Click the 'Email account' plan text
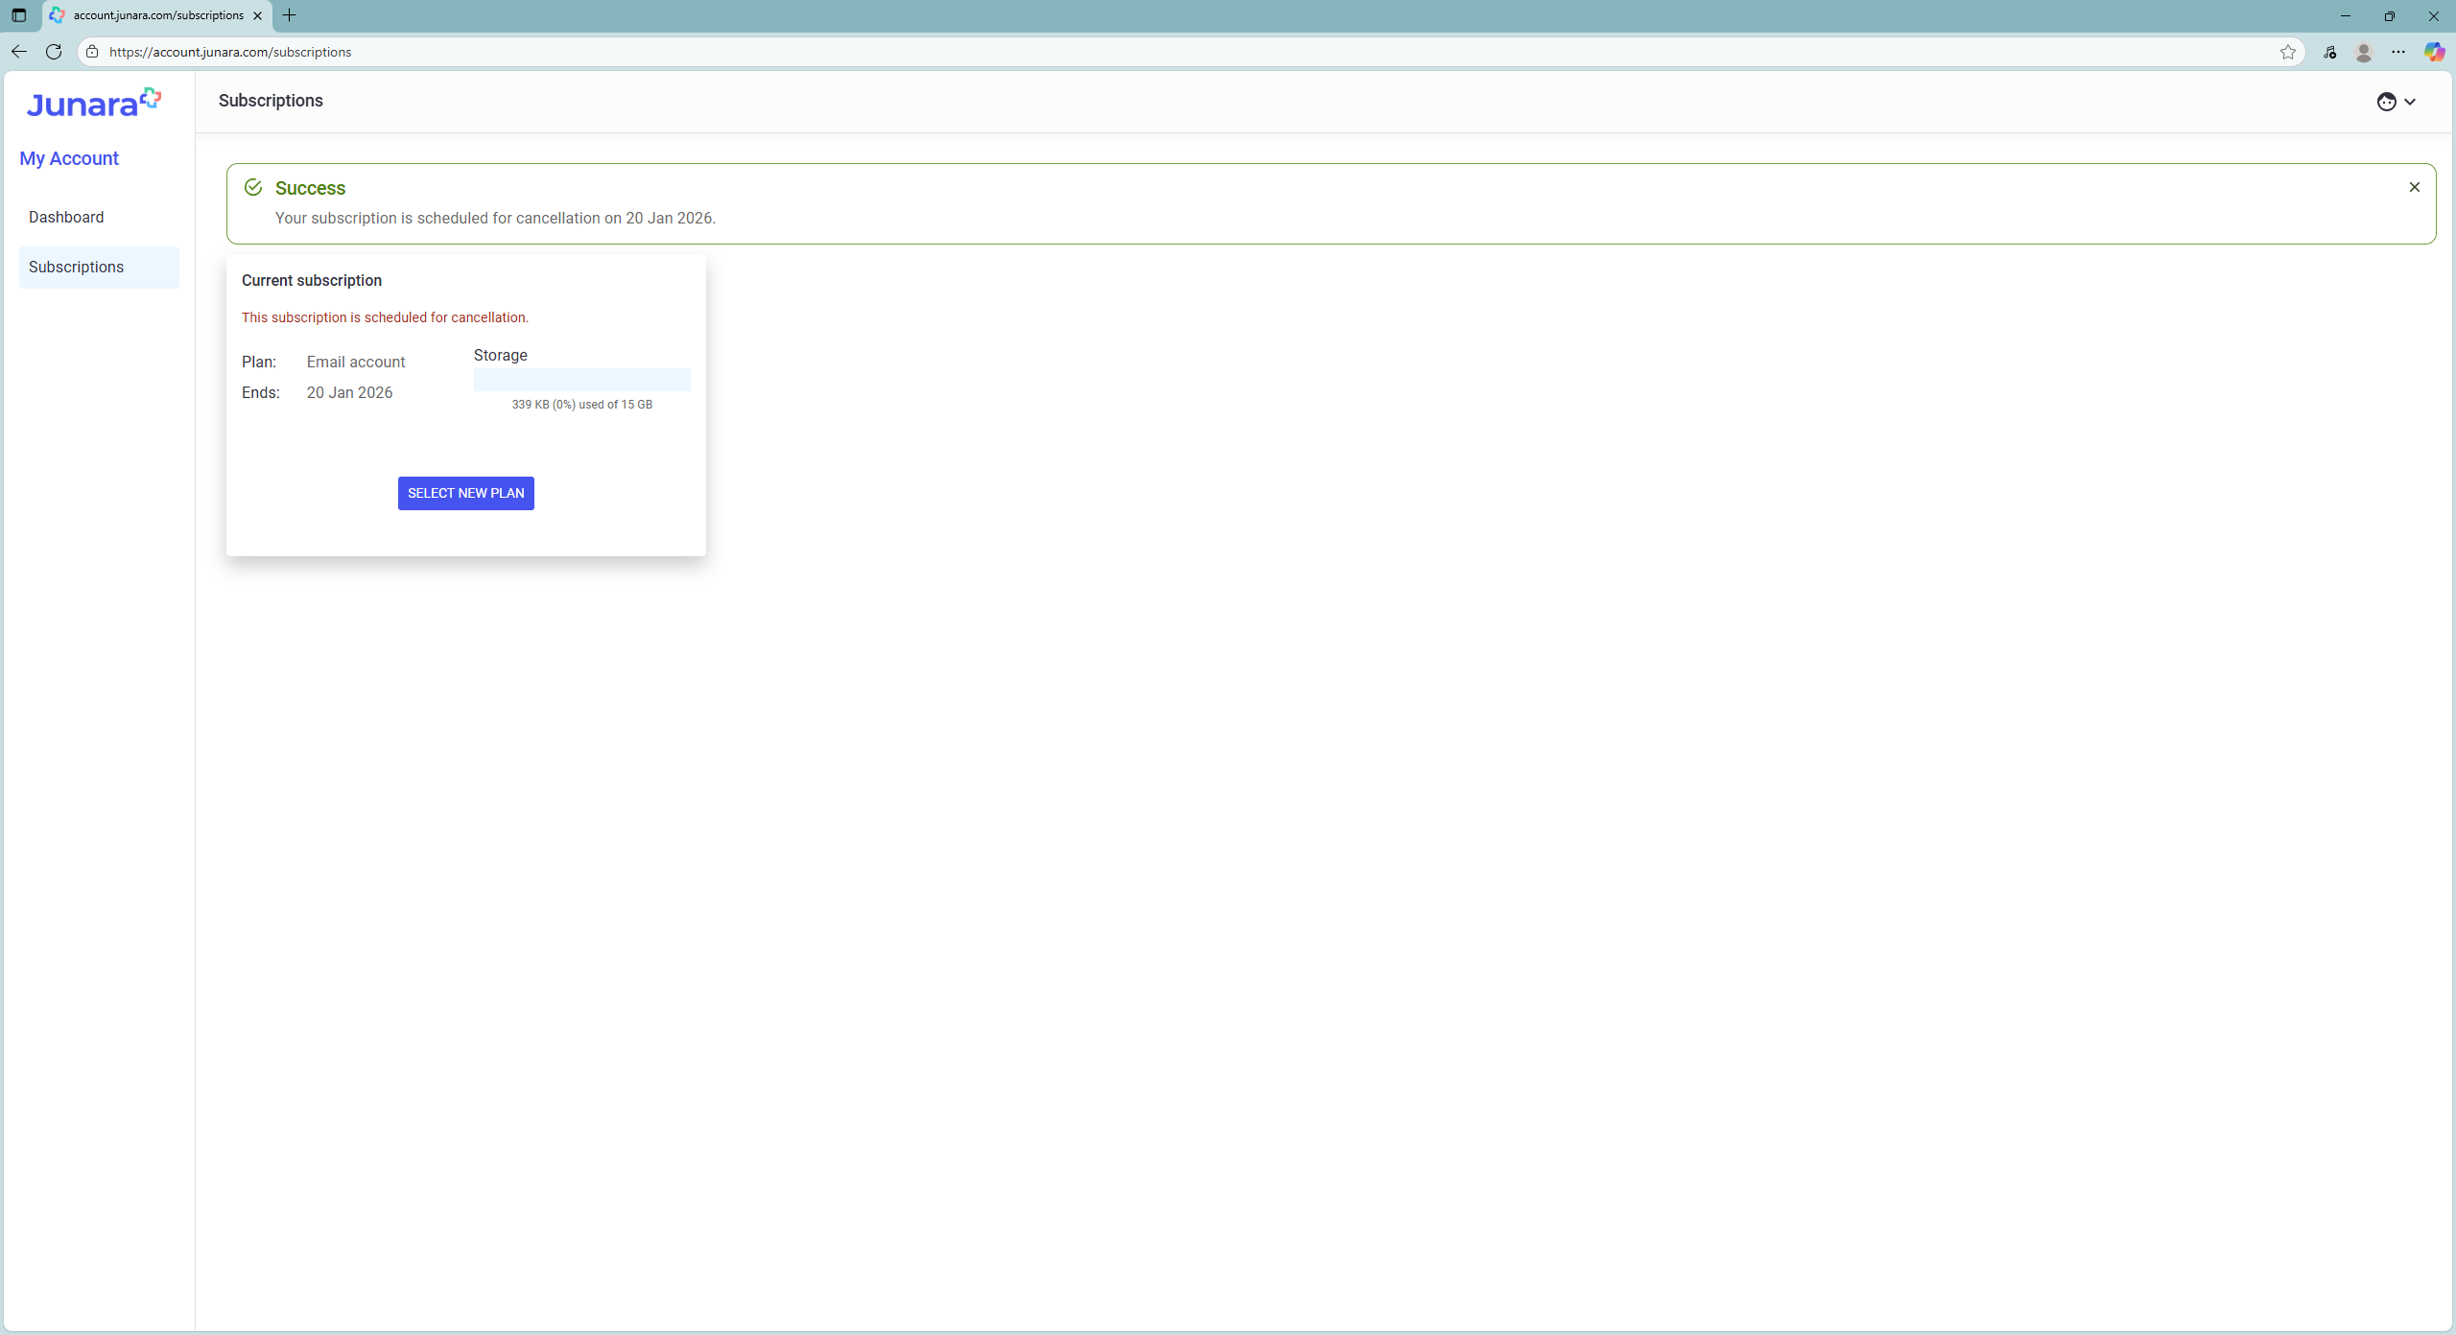 tap(356, 362)
